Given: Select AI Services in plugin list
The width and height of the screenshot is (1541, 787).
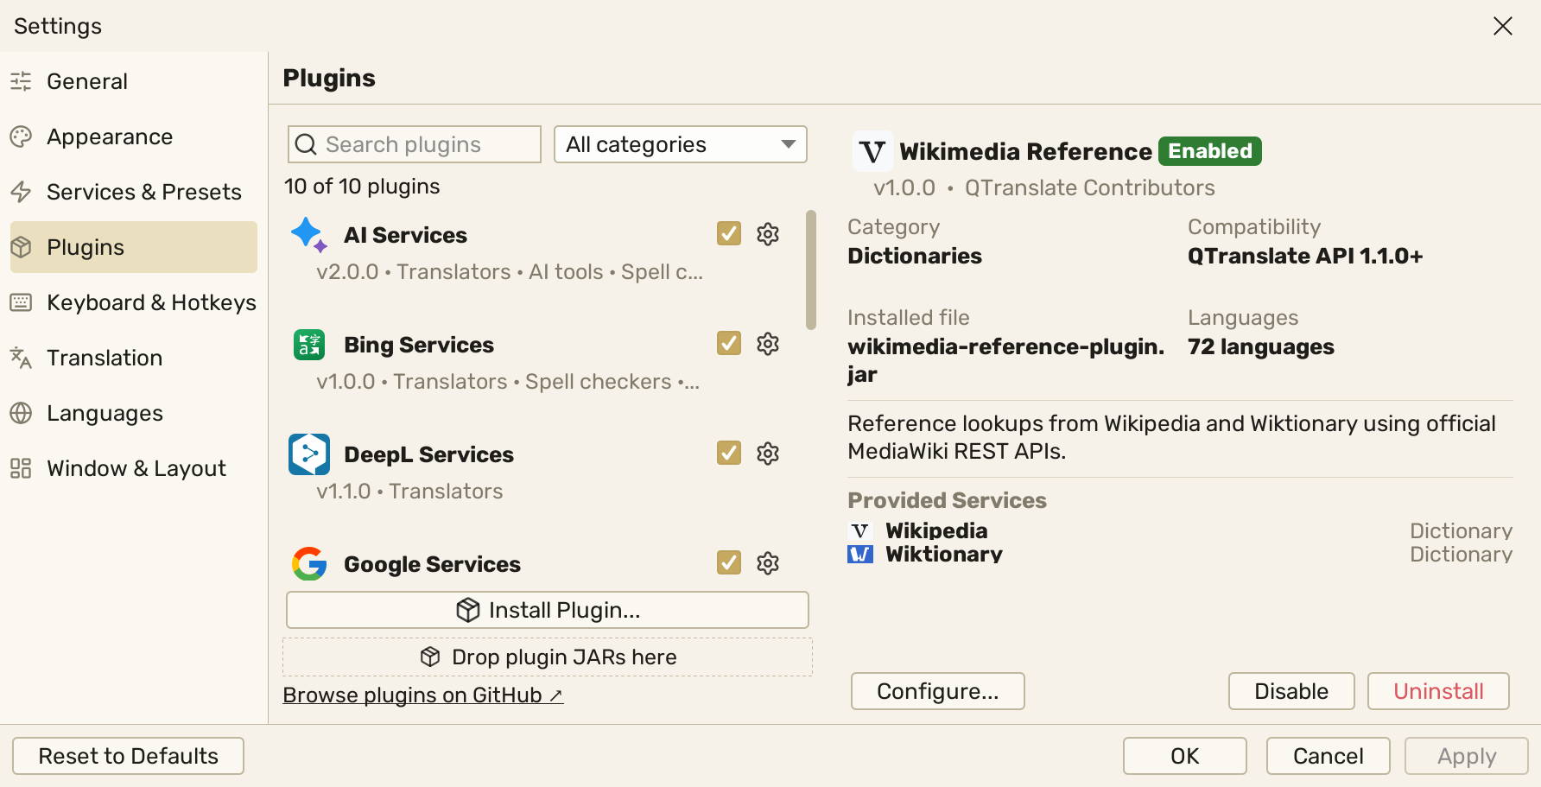Looking at the screenshot, I should coord(542,251).
